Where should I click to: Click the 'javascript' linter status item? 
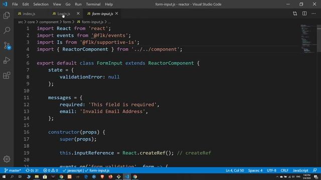[72, 170]
